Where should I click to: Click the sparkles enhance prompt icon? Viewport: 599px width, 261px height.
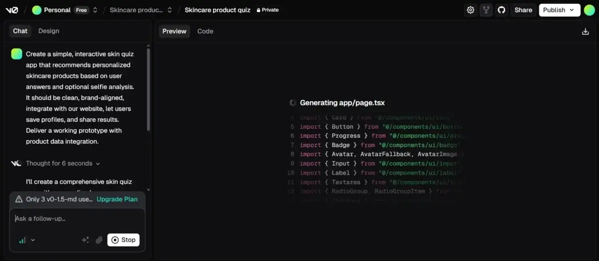(x=85, y=240)
